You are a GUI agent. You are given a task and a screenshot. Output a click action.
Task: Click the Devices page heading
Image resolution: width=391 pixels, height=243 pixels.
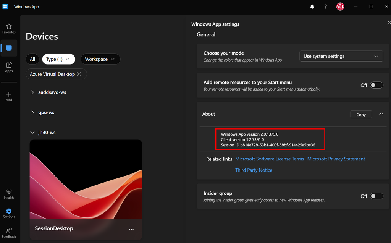(x=42, y=36)
